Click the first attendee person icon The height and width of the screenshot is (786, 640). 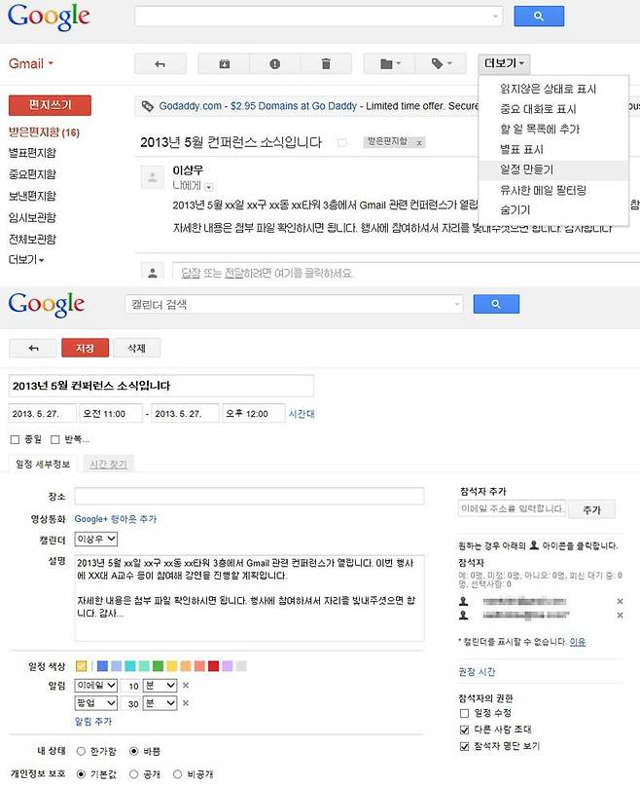coord(464,601)
